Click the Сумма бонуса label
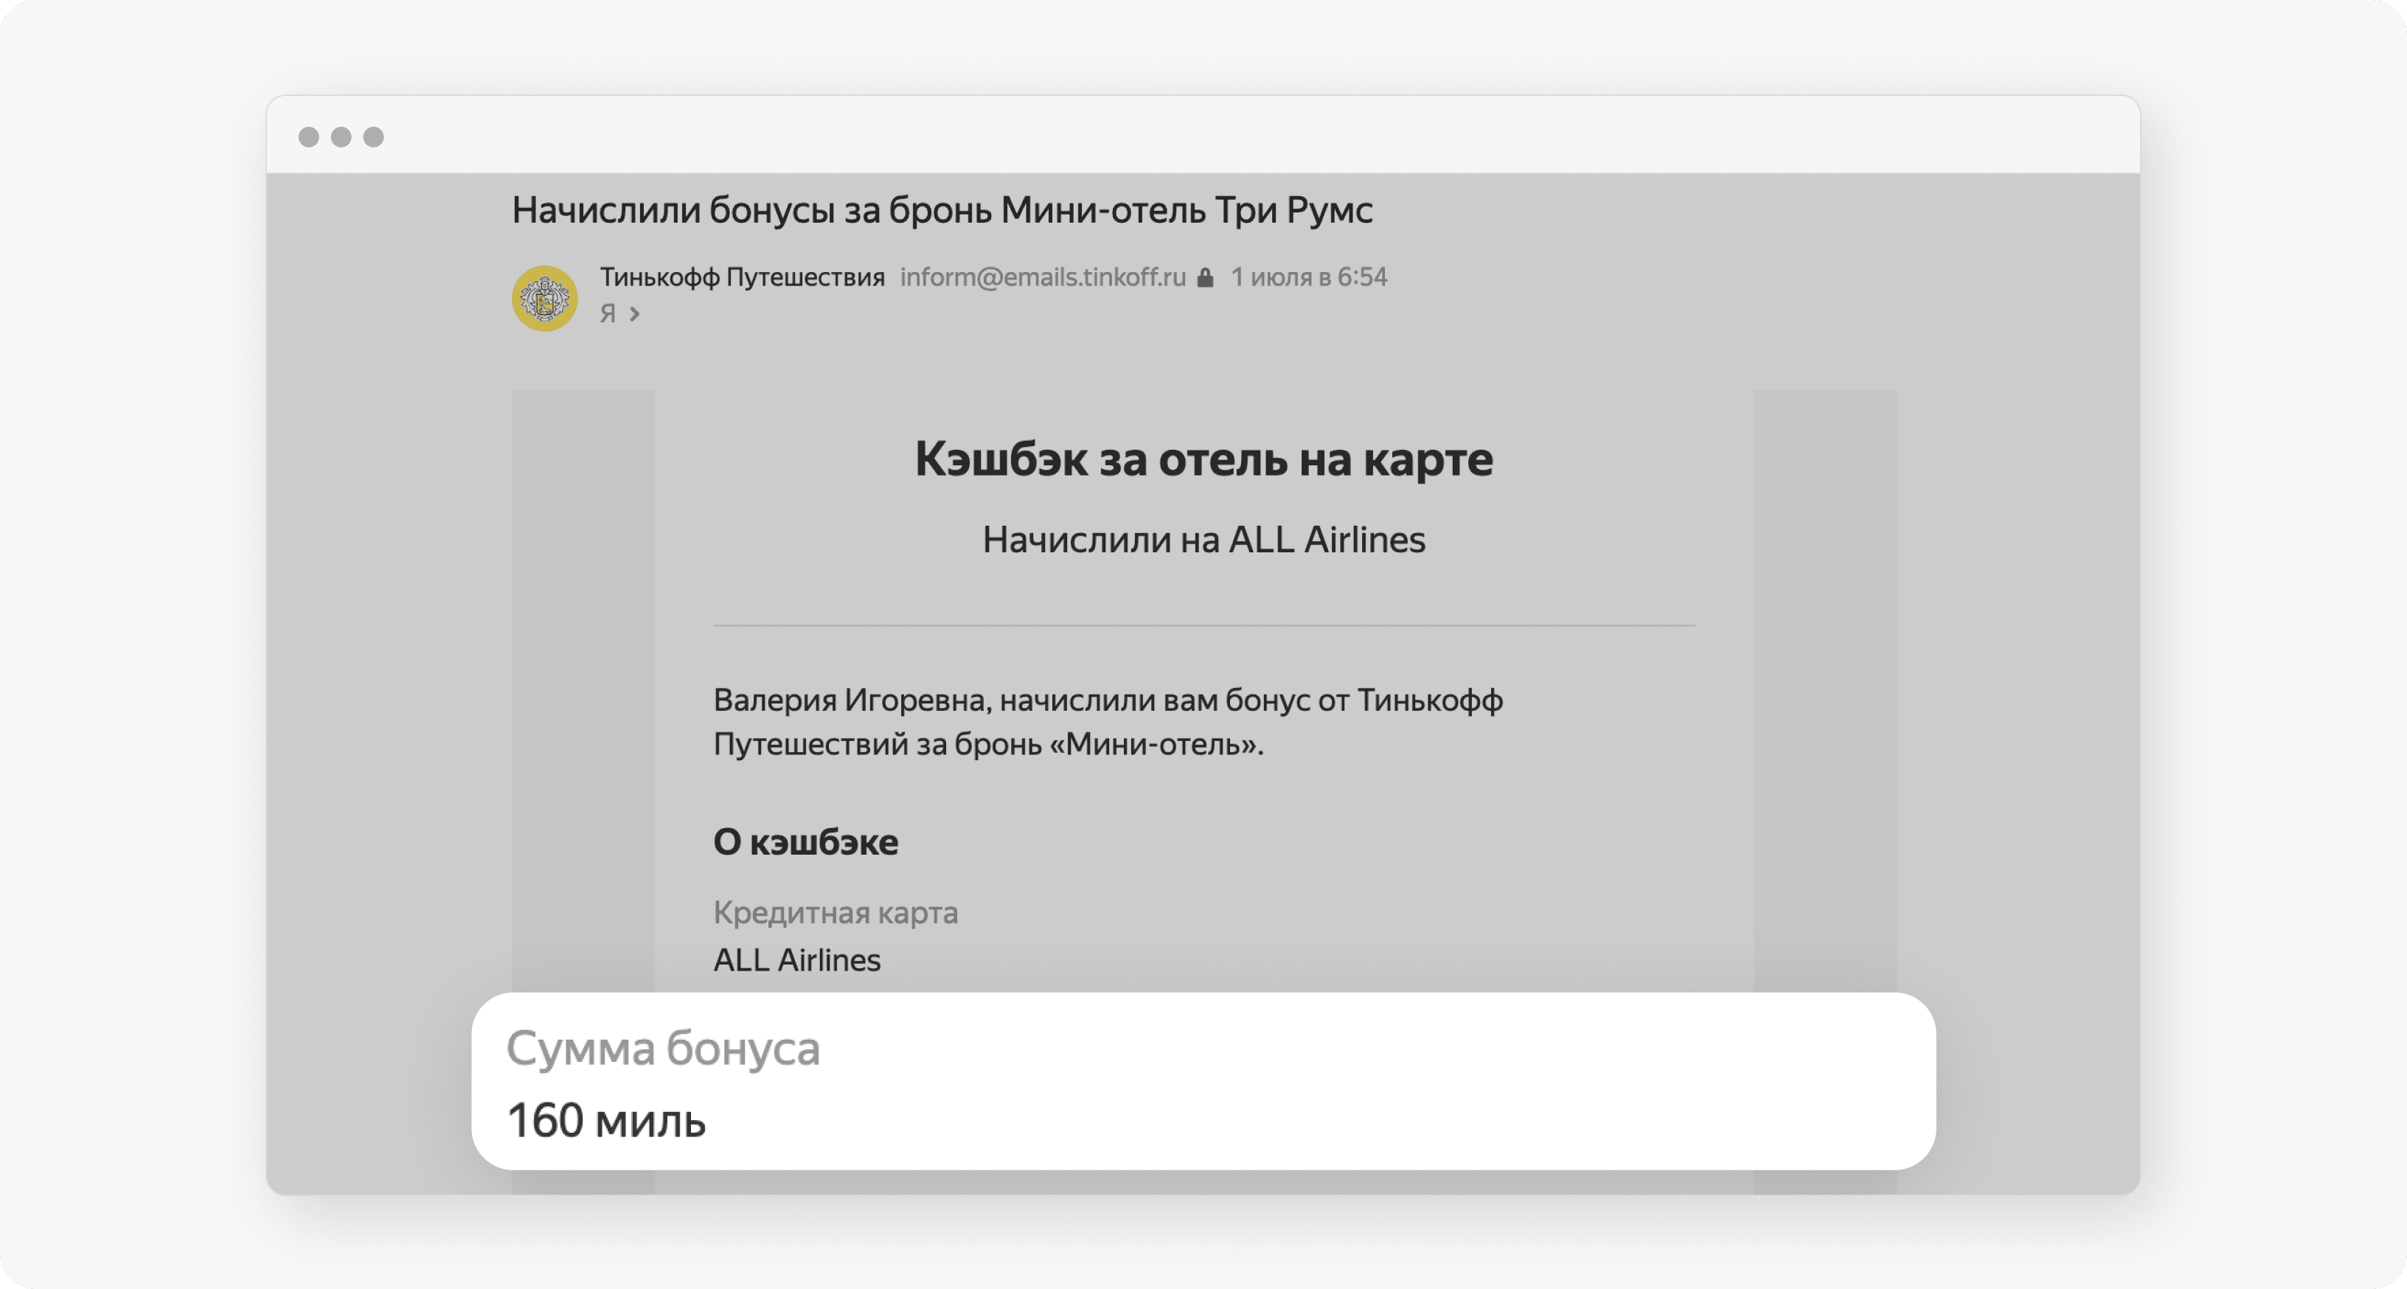2407x1289 pixels. [x=662, y=1048]
